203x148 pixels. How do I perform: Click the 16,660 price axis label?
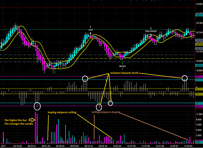coord(199,71)
